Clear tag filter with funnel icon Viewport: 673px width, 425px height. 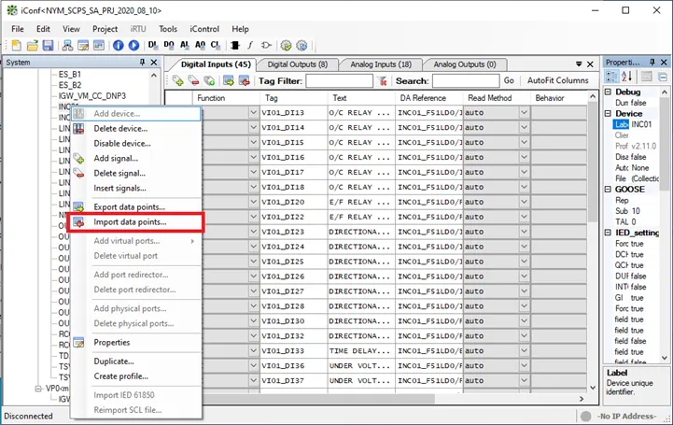click(382, 80)
